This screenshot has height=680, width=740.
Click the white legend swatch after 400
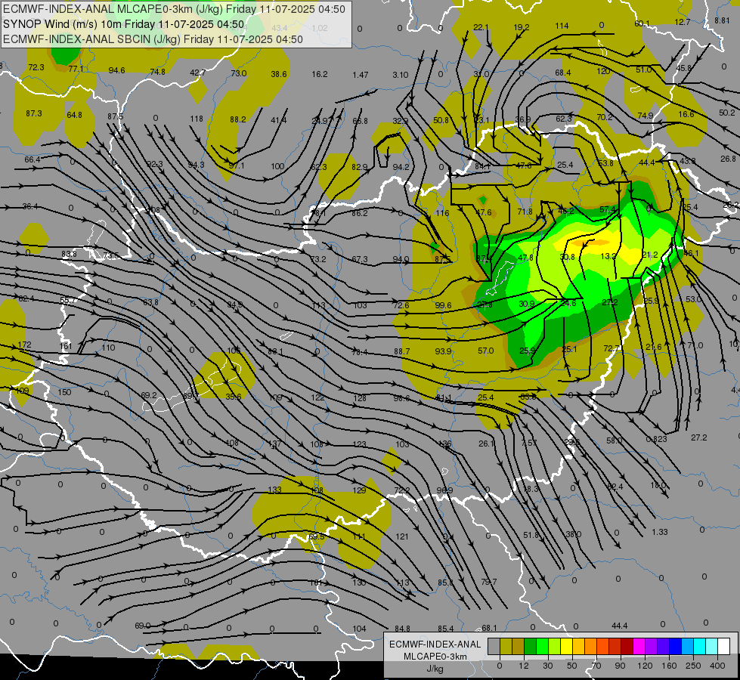(723, 646)
